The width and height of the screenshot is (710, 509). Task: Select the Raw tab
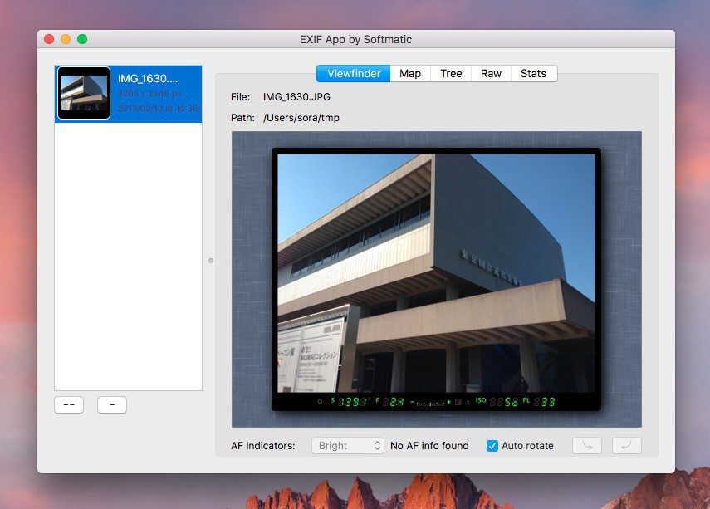click(491, 74)
